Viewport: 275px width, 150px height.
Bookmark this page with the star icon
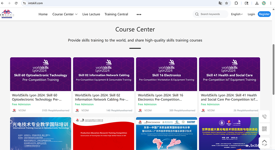pyautogui.click(x=227, y=3)
